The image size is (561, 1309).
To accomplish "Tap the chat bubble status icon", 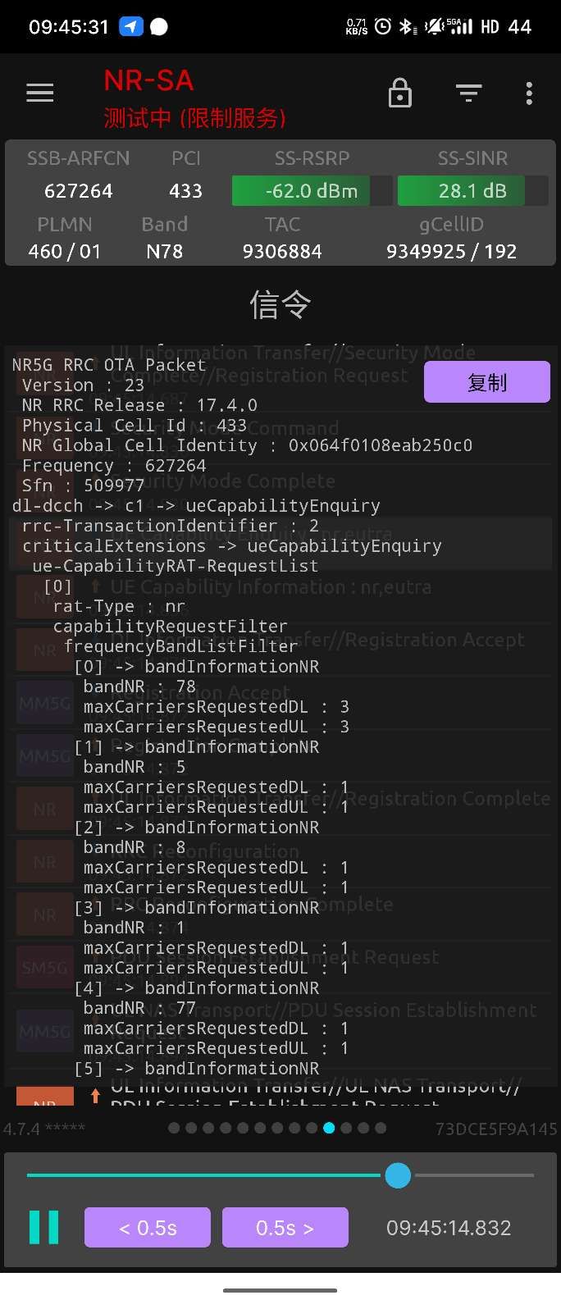I will (x=159, y=26).
